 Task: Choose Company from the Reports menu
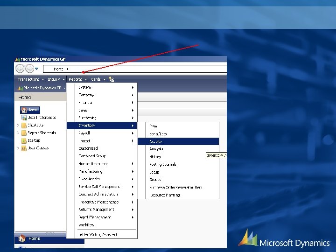pos(102,95)
